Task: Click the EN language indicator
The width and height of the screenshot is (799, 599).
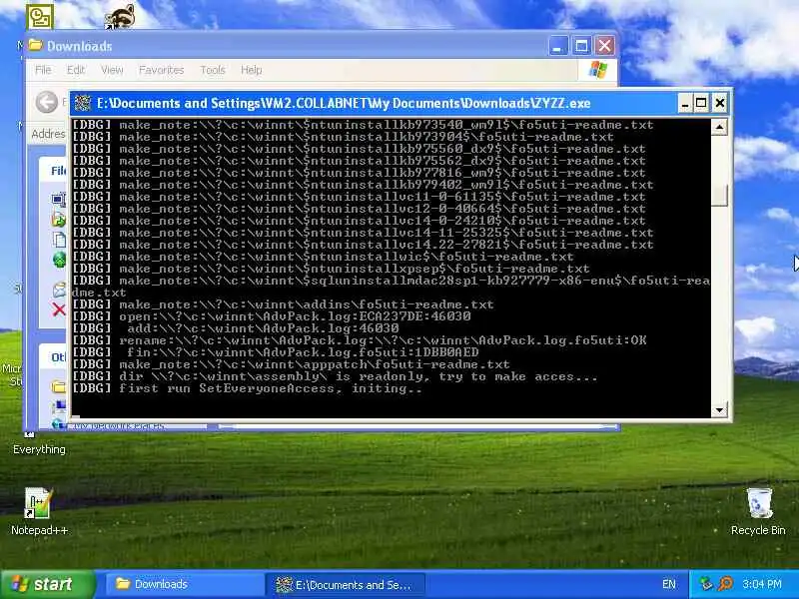Action: [669, 584]
